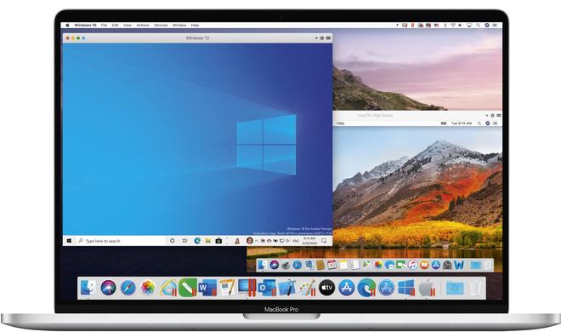Open Edge browser in Windows taskbar
This screenshot has height=332, width=561.
(197, 241)
